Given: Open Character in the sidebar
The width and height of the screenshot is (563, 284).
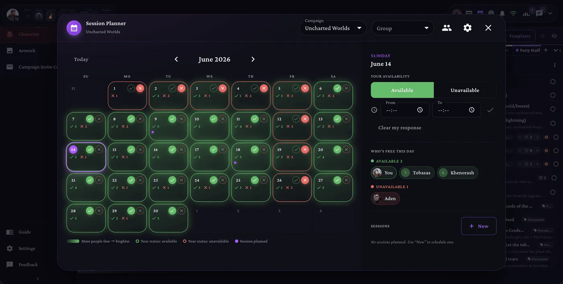Looking at the screenshot, I should click(29, 34).
